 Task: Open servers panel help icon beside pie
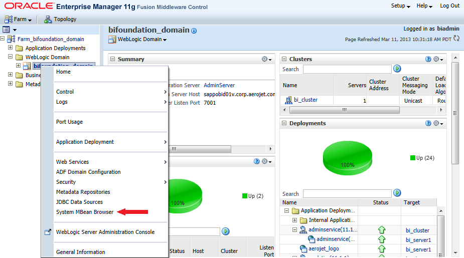click(x=256, y=161)
